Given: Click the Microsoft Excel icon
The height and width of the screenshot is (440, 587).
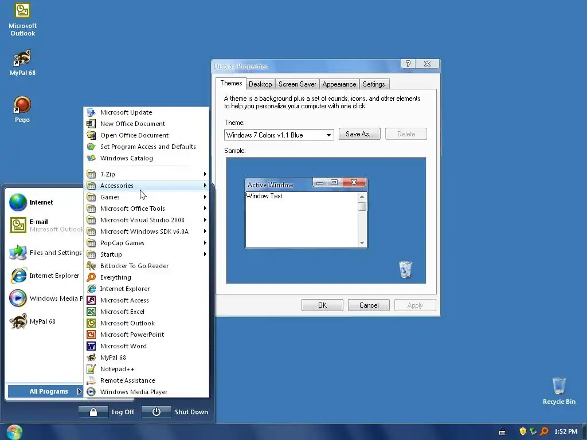Looking at the screenshot, I should click(x=91, y=312).
